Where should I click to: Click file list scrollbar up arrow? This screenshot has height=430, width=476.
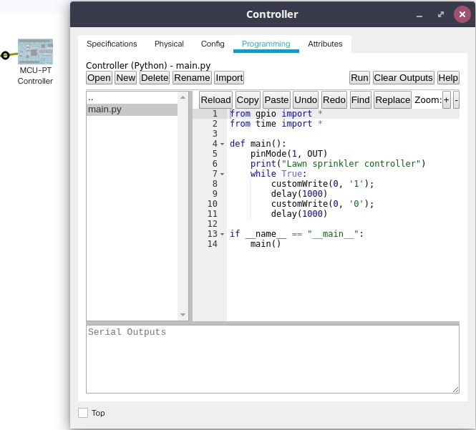[x=183, y=97]
